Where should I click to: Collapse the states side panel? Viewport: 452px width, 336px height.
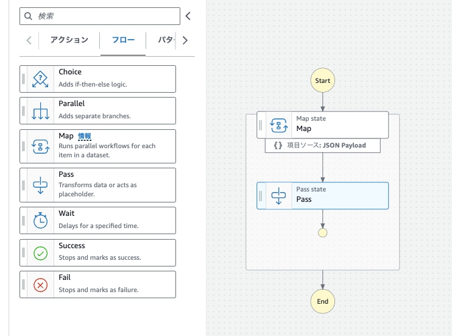(188, 16)
